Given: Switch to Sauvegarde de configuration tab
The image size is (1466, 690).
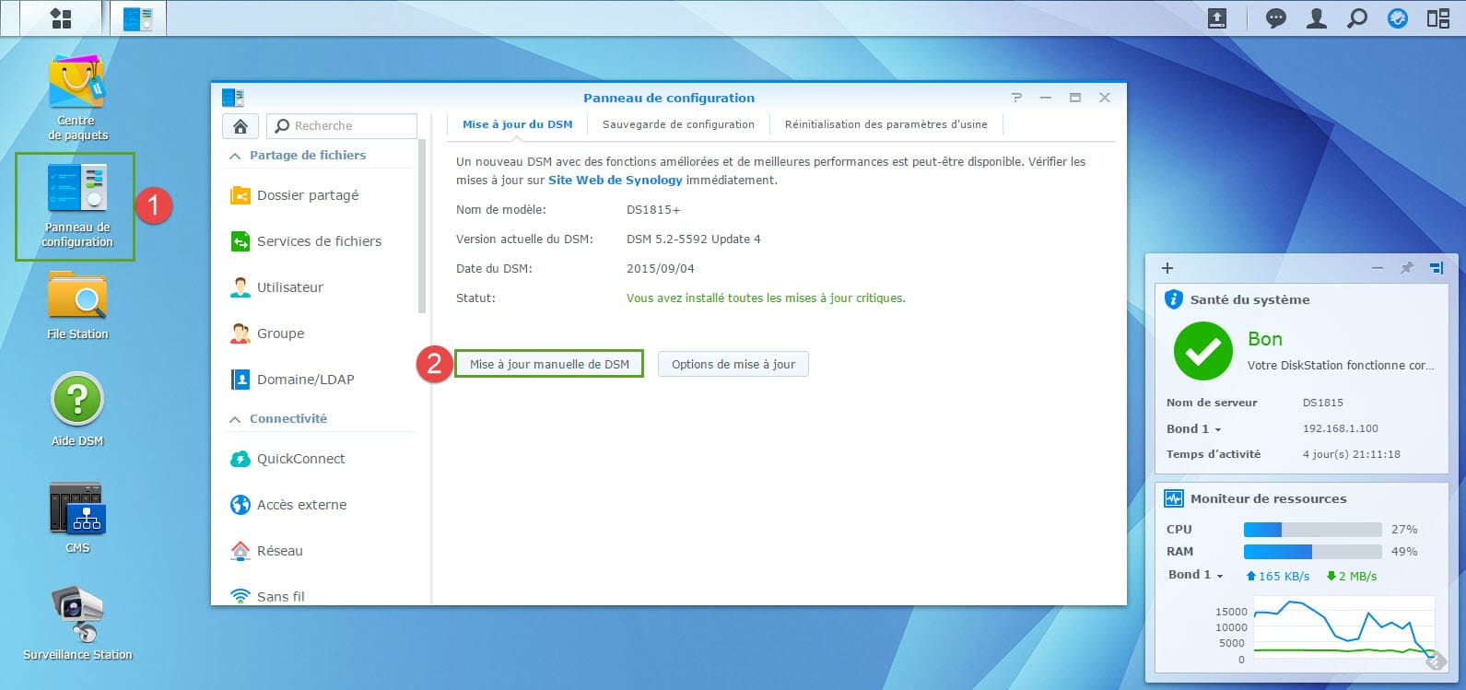Looking at the screenshot, I should click(x=678, y=124).
